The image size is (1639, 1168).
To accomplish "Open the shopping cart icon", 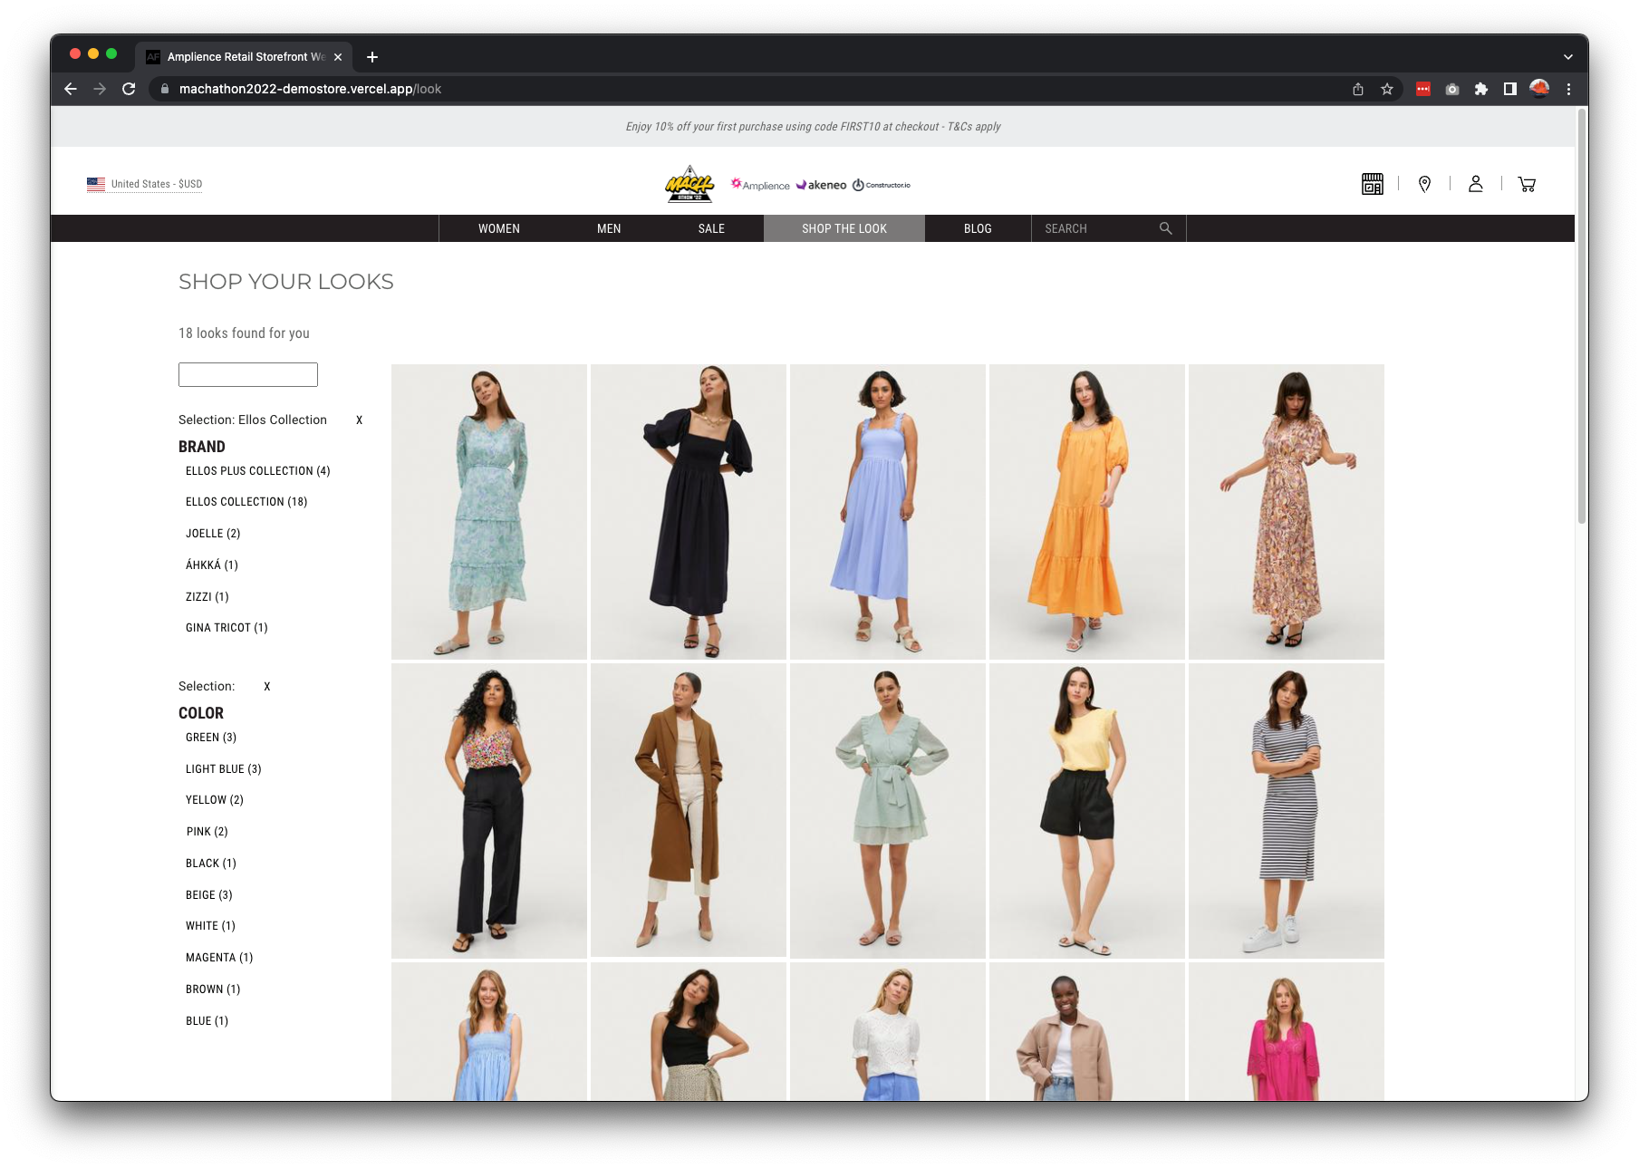I will pyautogui.click(x=1527, y=184).
